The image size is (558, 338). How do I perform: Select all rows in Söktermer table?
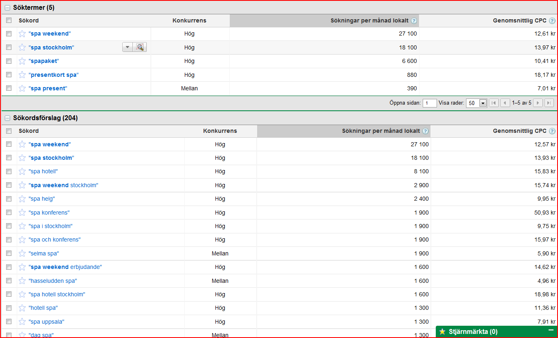pyautogui.click(x=9, y=20)
